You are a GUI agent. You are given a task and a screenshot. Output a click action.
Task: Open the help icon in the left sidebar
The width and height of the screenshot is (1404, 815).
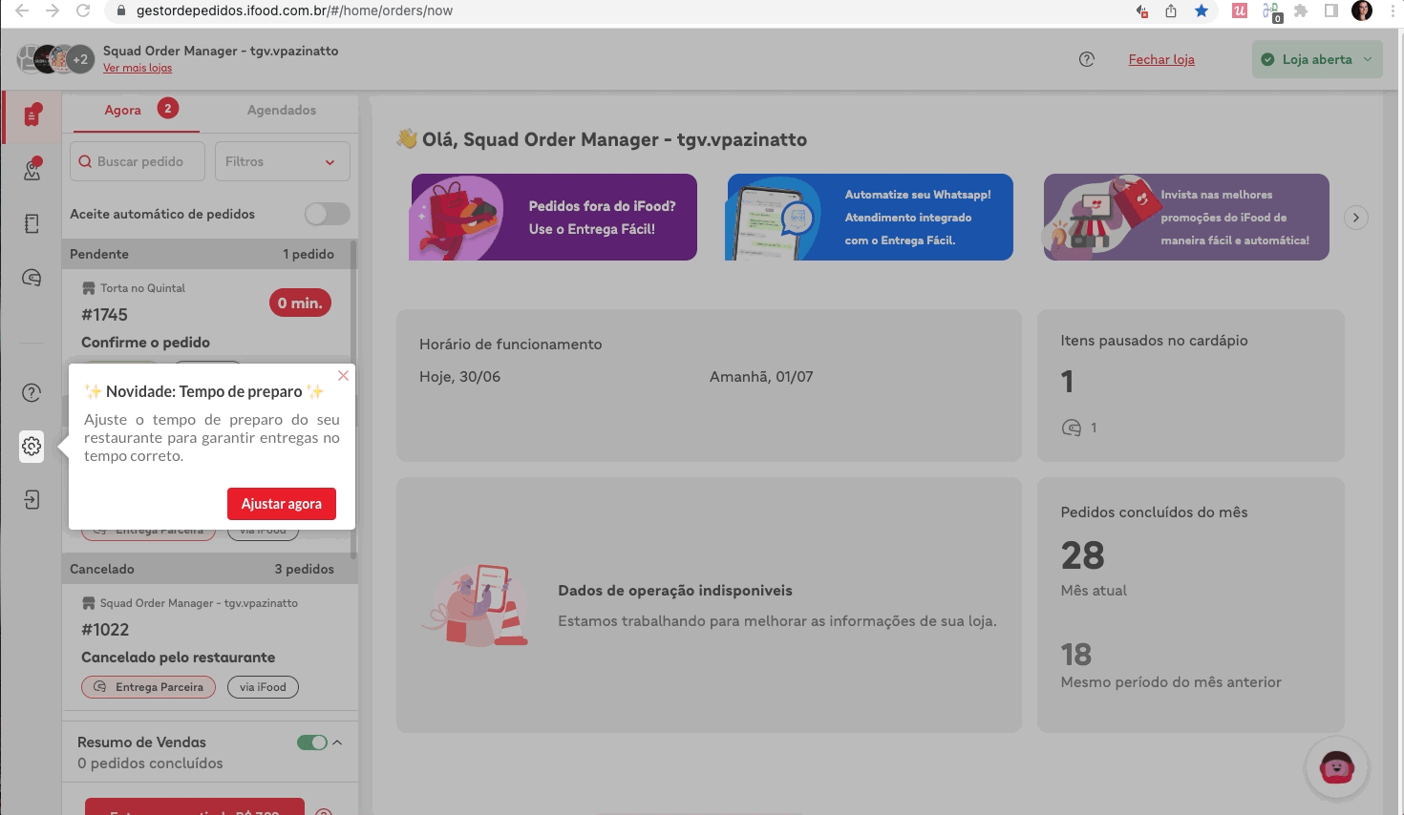pyautogui.click(x=32, y=392)
